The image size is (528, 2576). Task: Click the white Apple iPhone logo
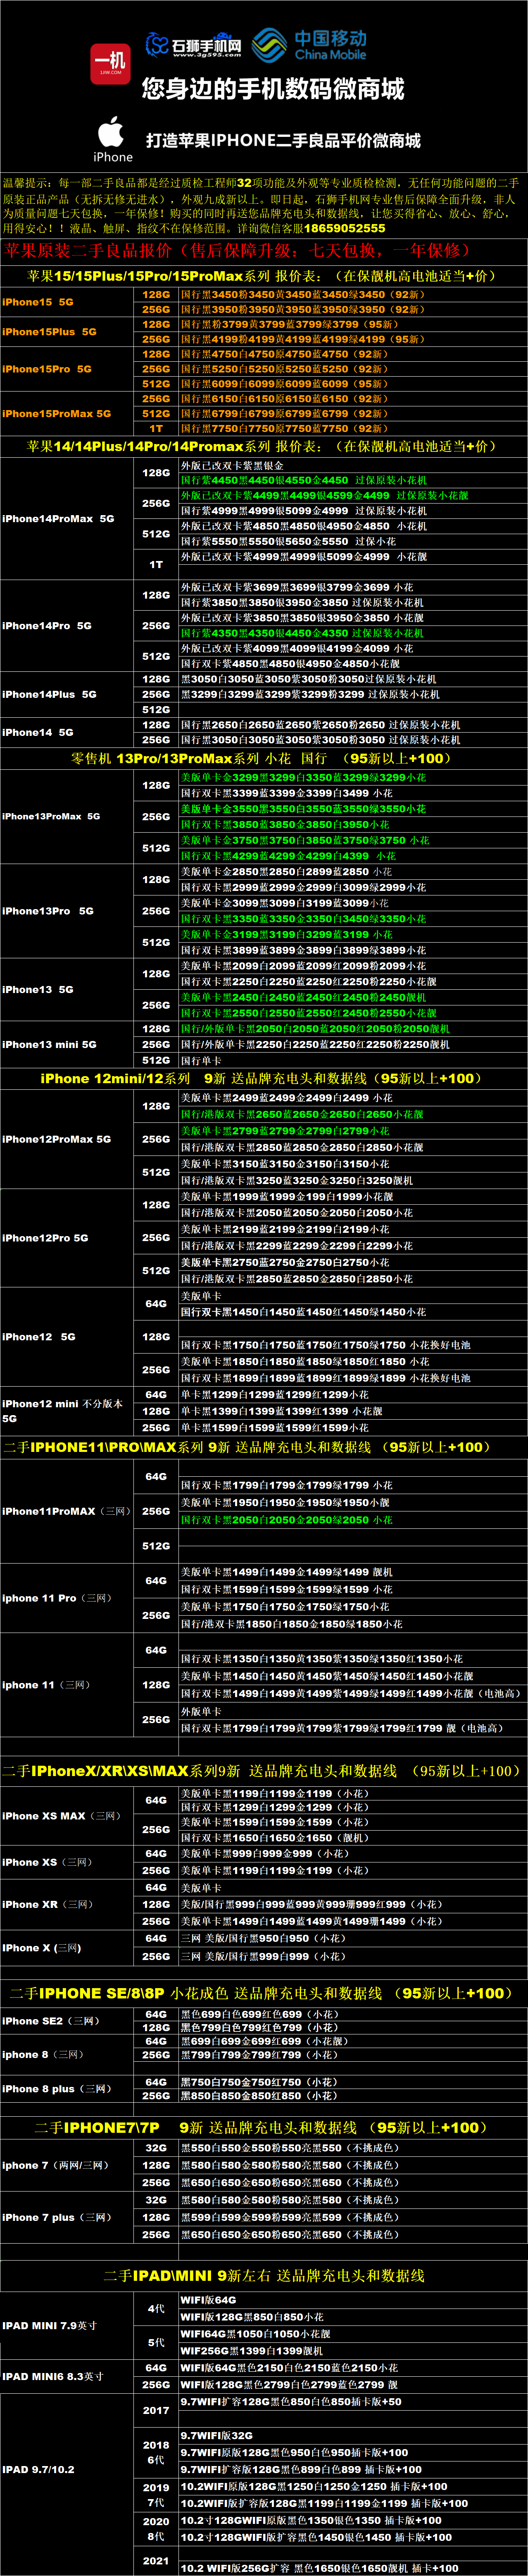pyautogui.click(x=112, y=138)
